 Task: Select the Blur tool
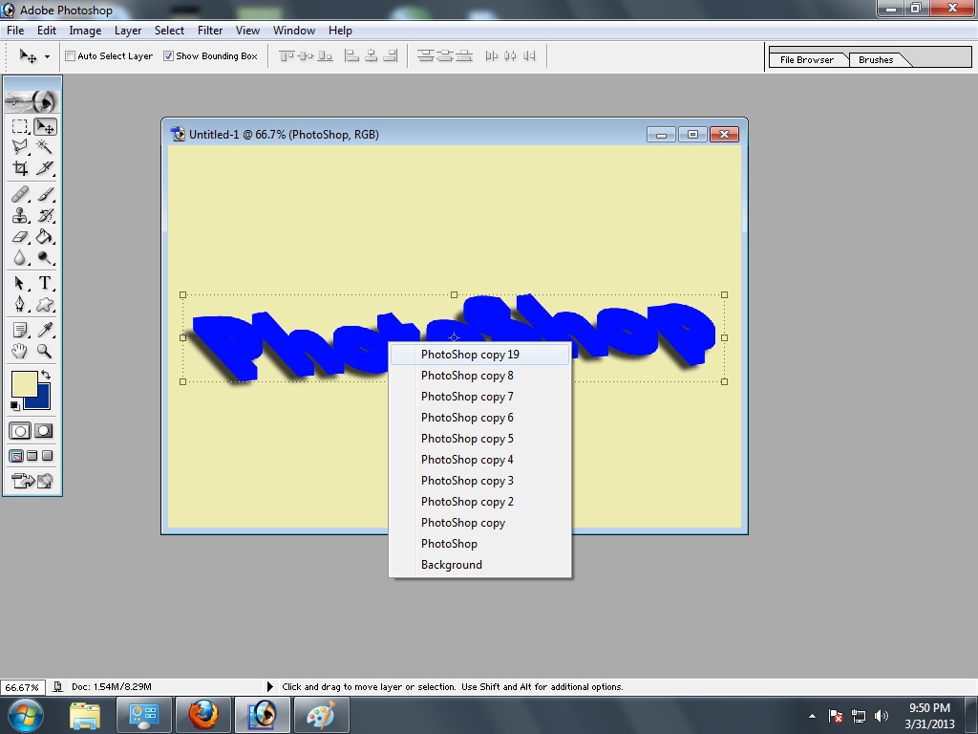pyautogui.click(x=19, y=258)
